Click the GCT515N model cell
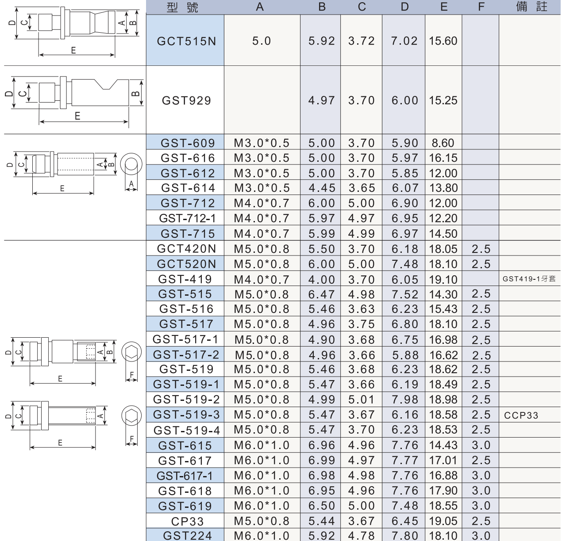Screen dimensions: 562x541 click(x=186, y=41)
